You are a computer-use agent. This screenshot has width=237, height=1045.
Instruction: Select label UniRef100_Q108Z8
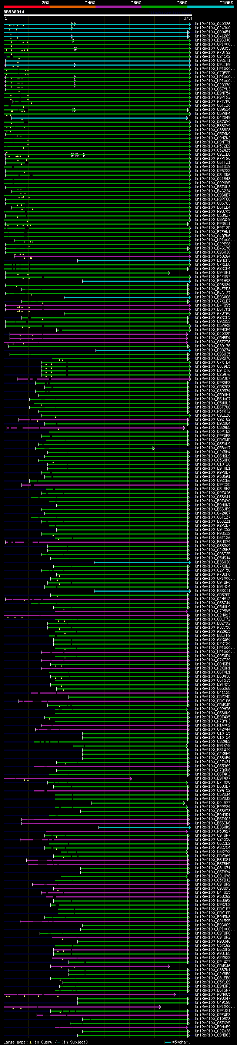pyautogui.click(x=213, y=1019)
